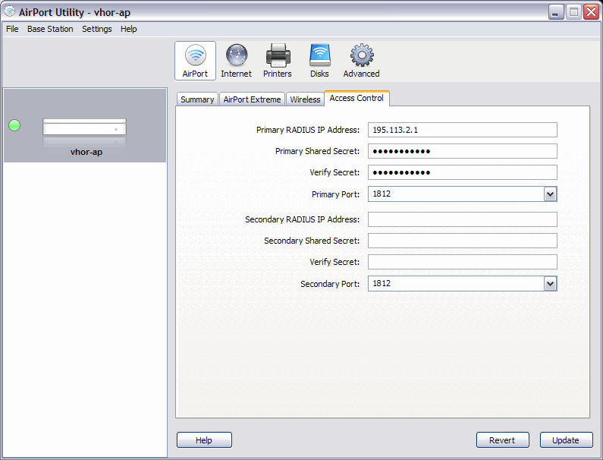Open the File menu

coord(12,29)
